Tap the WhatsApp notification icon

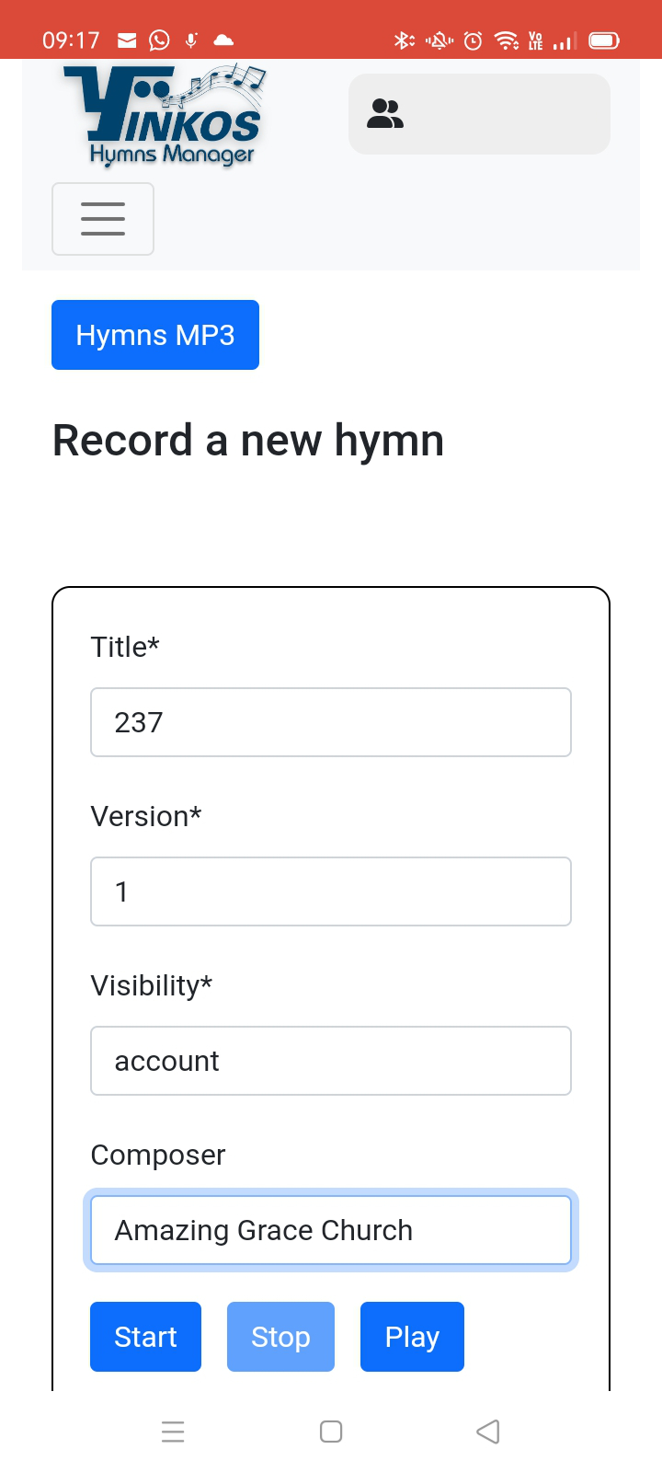click(159, 40)
